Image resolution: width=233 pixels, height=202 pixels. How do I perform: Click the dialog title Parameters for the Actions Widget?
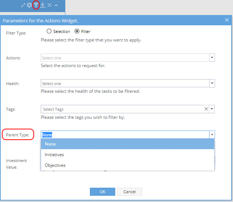tap(40, 21)
